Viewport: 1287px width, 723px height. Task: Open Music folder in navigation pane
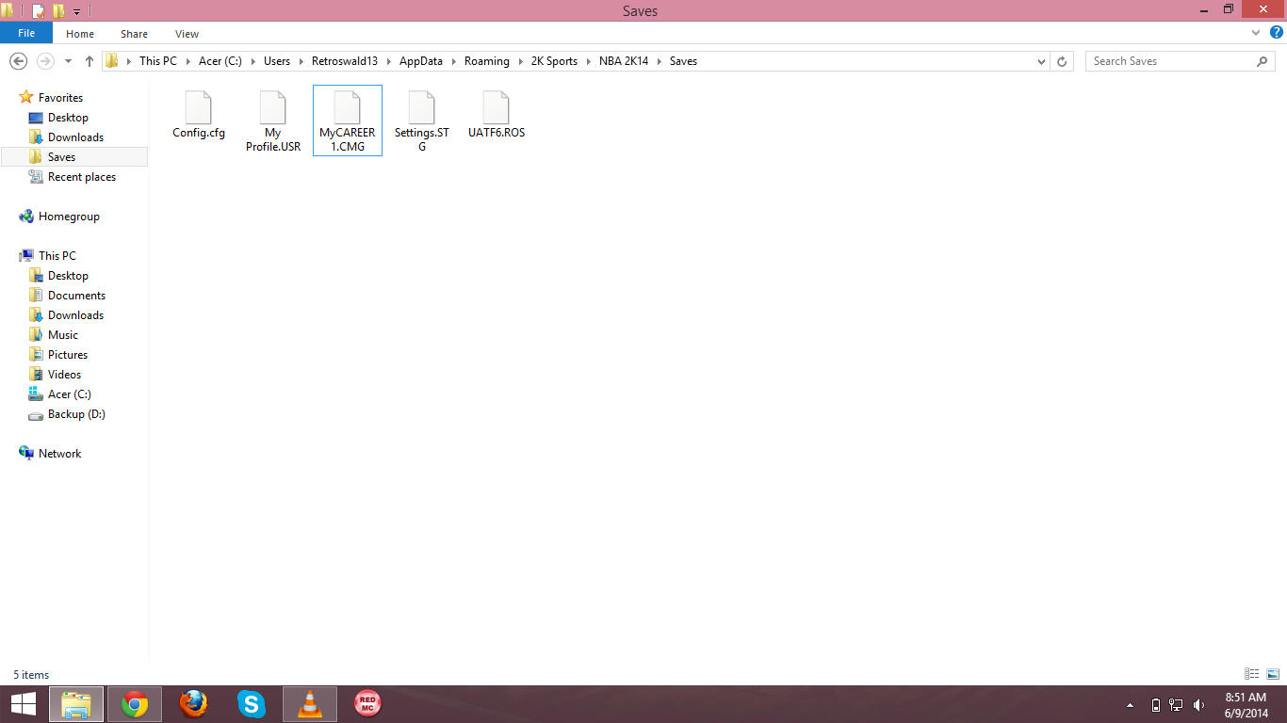pos(63,335)
